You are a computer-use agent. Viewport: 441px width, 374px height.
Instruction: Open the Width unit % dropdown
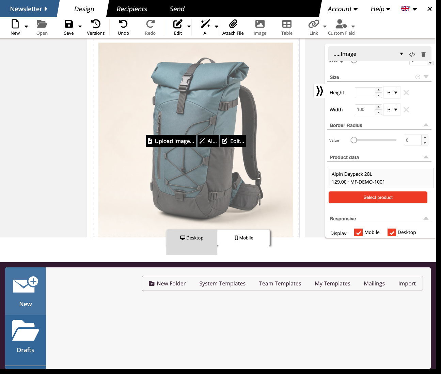click(x=392, y=110)
